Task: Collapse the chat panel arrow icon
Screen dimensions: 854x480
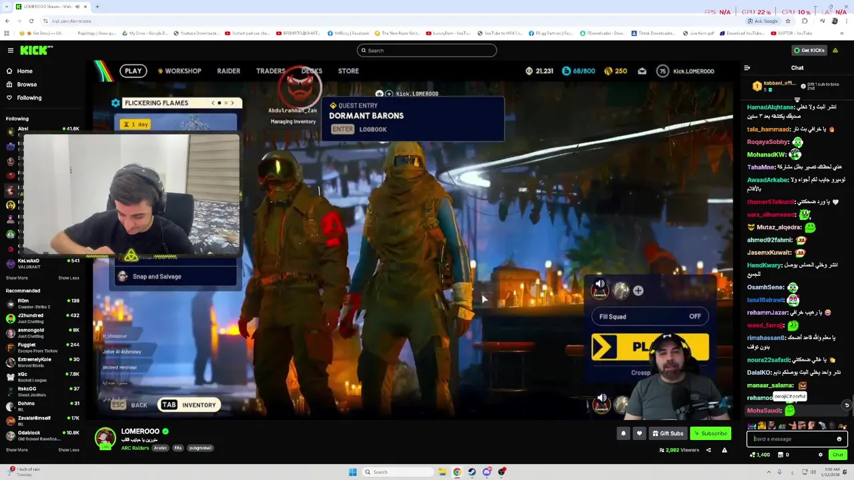Action: click(747, 67)
